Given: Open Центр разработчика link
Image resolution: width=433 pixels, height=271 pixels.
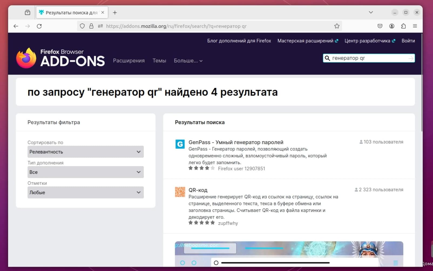Looking at the screenshot, I should coord(370,41).
